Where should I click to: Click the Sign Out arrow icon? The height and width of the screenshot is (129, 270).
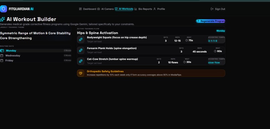coord(212,9)
